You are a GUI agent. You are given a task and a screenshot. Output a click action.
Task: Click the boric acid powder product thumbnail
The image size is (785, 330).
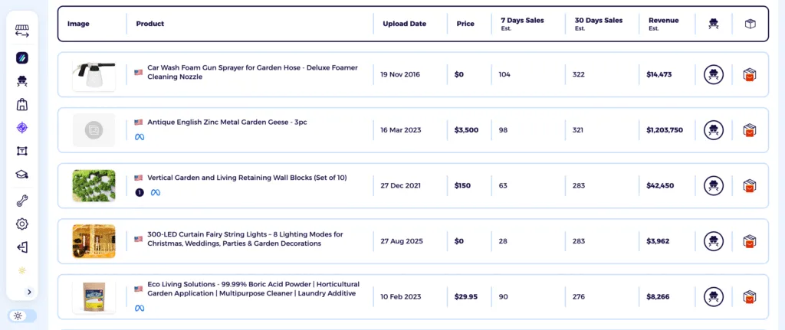coord(94,297)
